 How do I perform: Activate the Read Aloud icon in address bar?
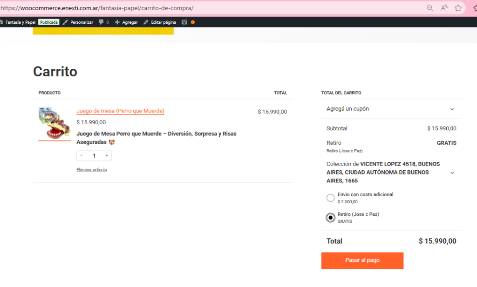point(444,8)
